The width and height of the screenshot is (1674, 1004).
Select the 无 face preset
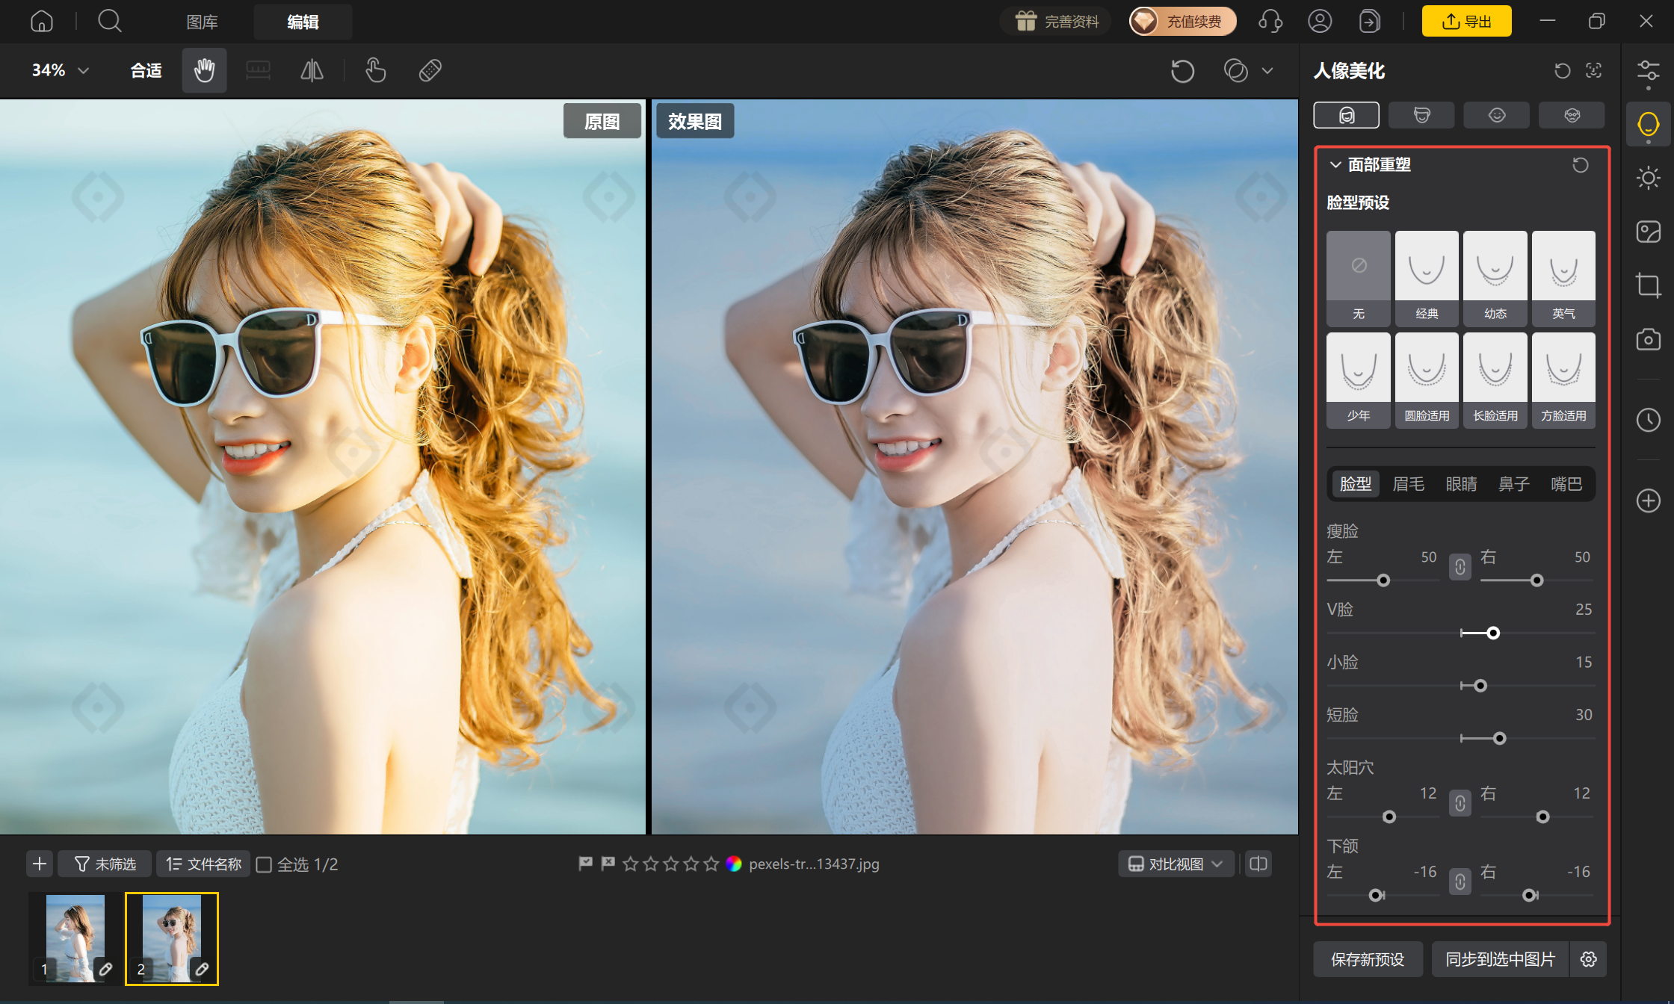[1358, 278]
